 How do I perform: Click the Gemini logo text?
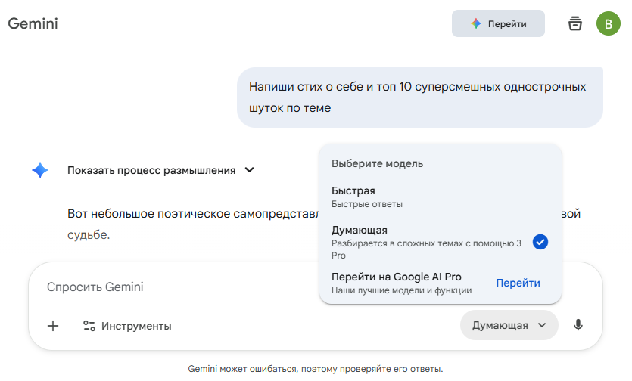point(33,23)
